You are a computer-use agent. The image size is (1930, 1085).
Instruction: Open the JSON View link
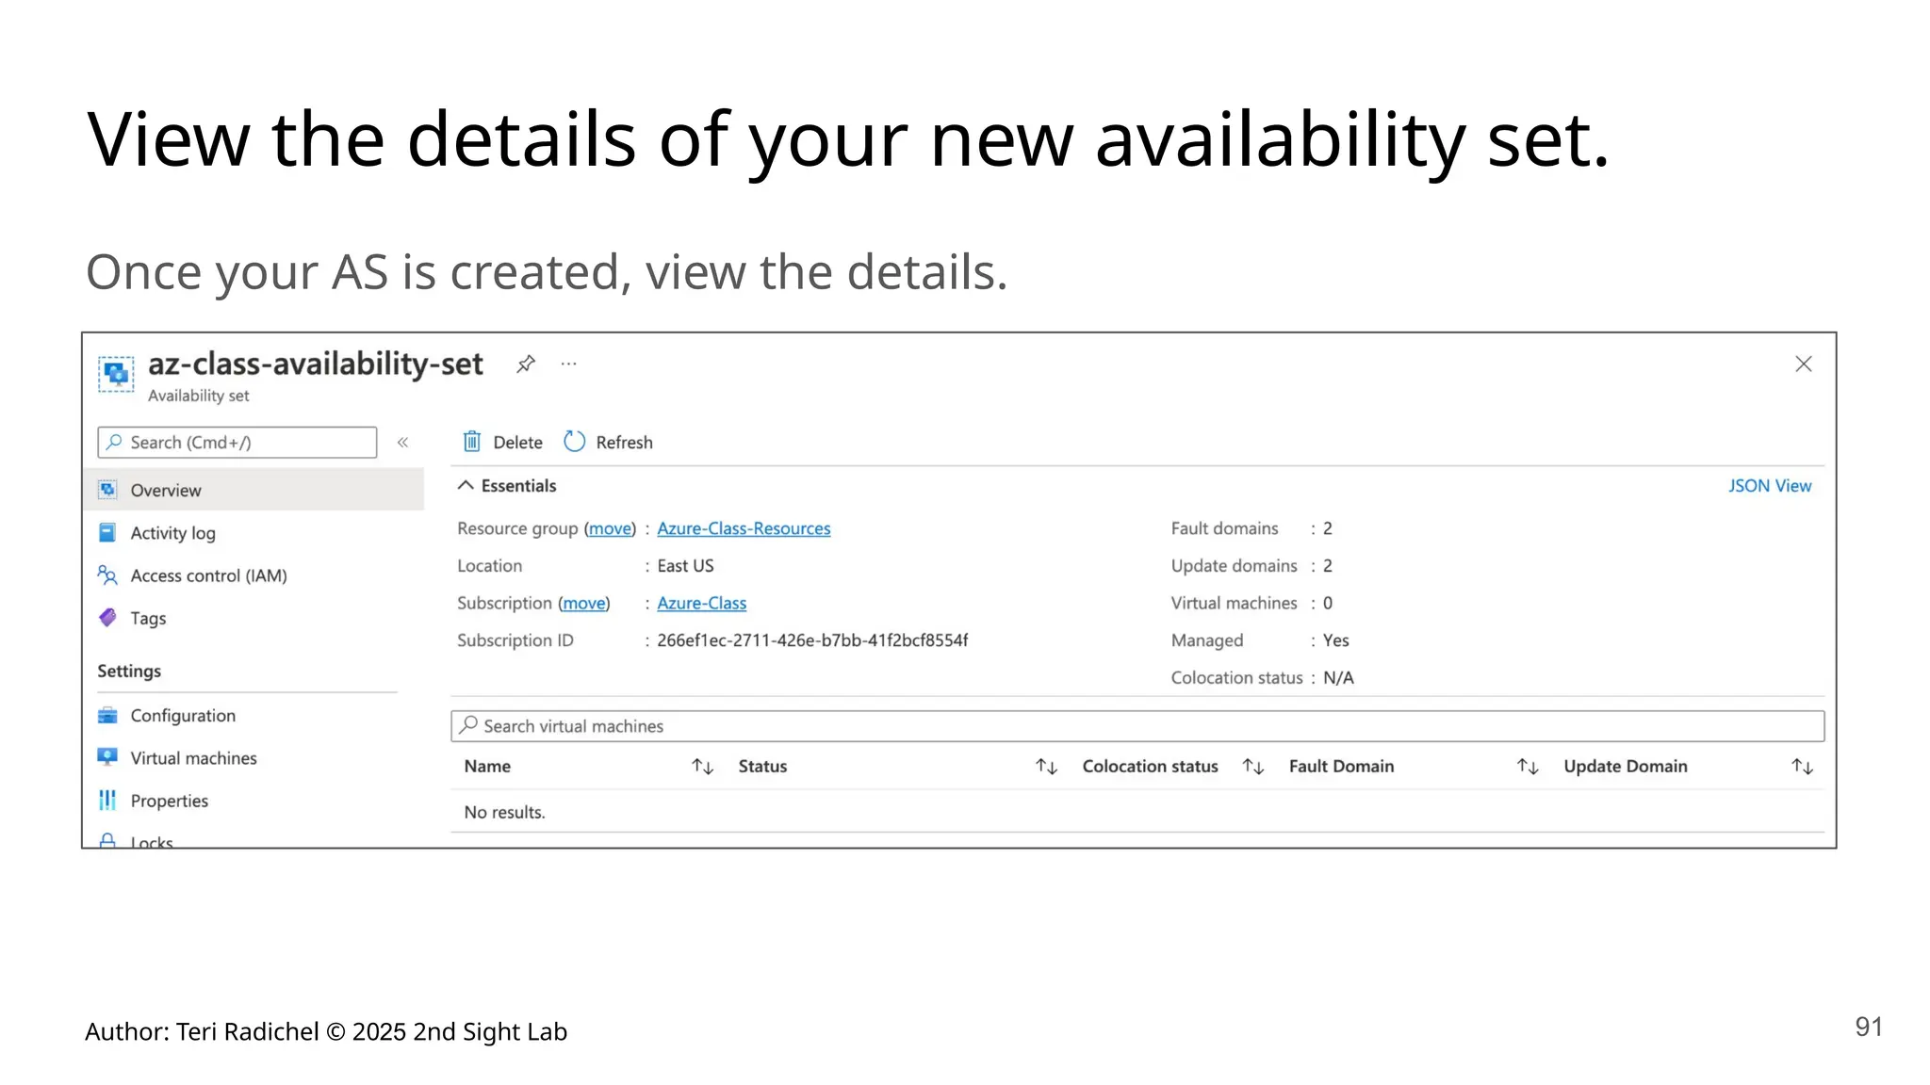(1769, 486)
